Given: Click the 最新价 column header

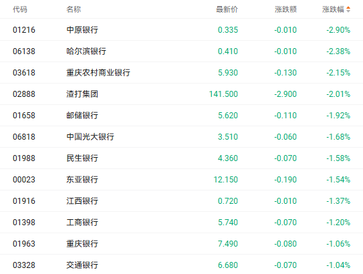Looking at the screenshot, I should coord(227,9).
